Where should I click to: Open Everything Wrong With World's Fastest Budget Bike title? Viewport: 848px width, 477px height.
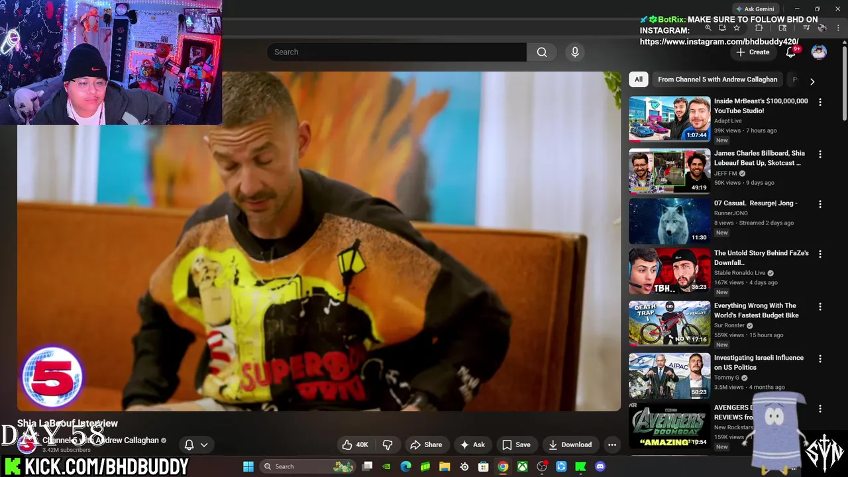tap(756, 310)
